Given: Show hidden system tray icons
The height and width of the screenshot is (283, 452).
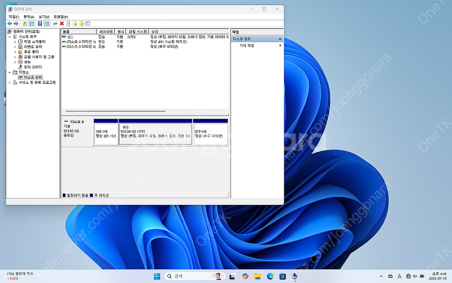Looking at the screenshot, I should tap(381, 276).
